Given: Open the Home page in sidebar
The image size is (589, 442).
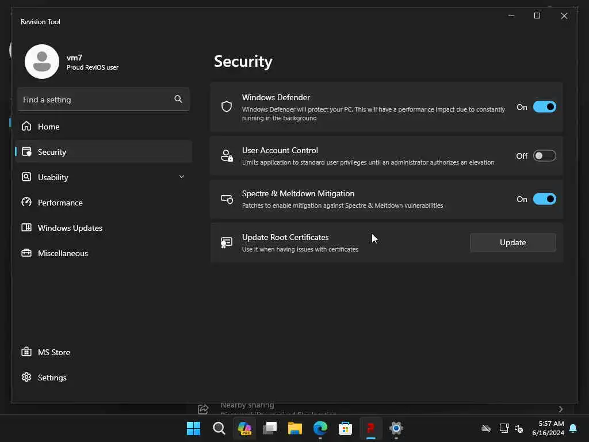Looking at the screenshot, I should coord(104,127).
